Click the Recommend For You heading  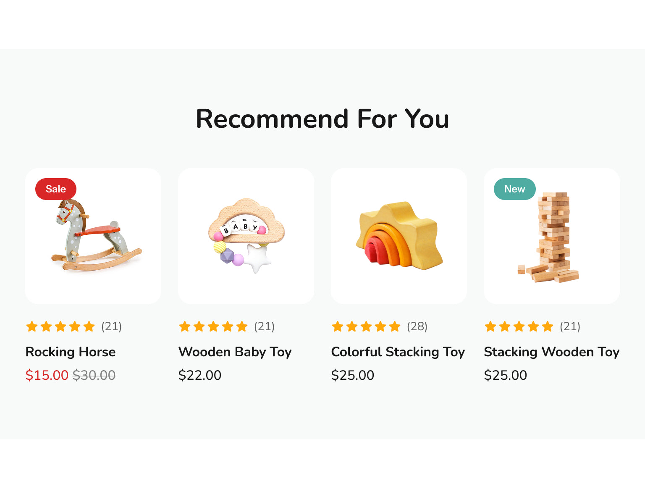point(322,119)
